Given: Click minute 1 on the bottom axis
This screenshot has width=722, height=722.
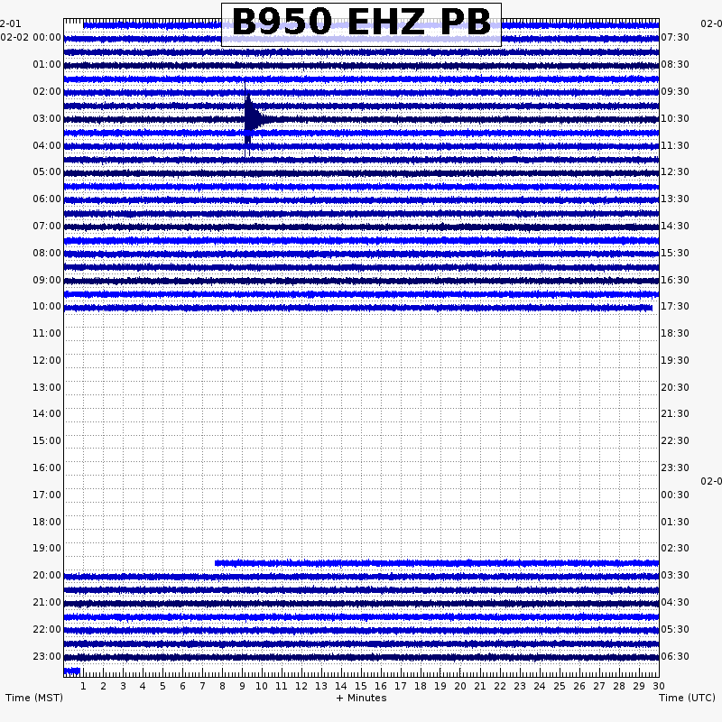Looking at the screenshot, I should coord(83,686).
